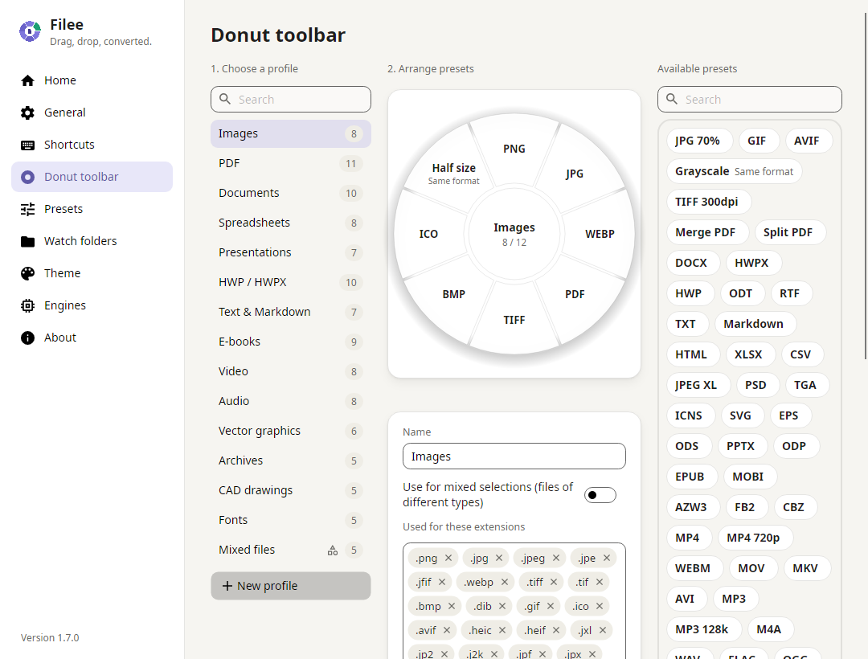Click the Donut toolbar ring icon

coord(27,177)
